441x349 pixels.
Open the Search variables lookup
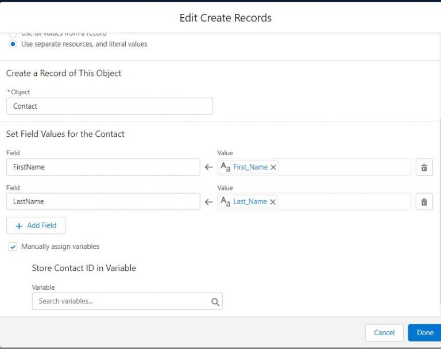(121, 301)
